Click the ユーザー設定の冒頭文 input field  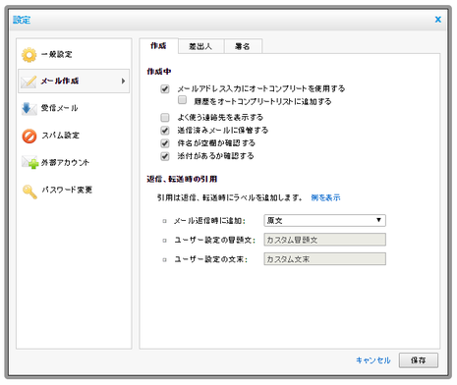tap(324, 240)
